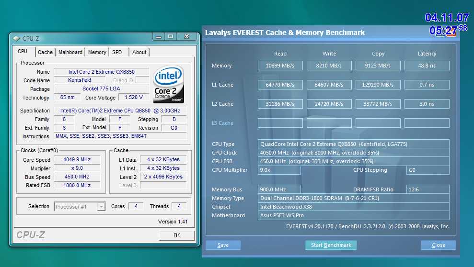Click the L1 Cache Copy value 129190 MB/s

(378, 85)
